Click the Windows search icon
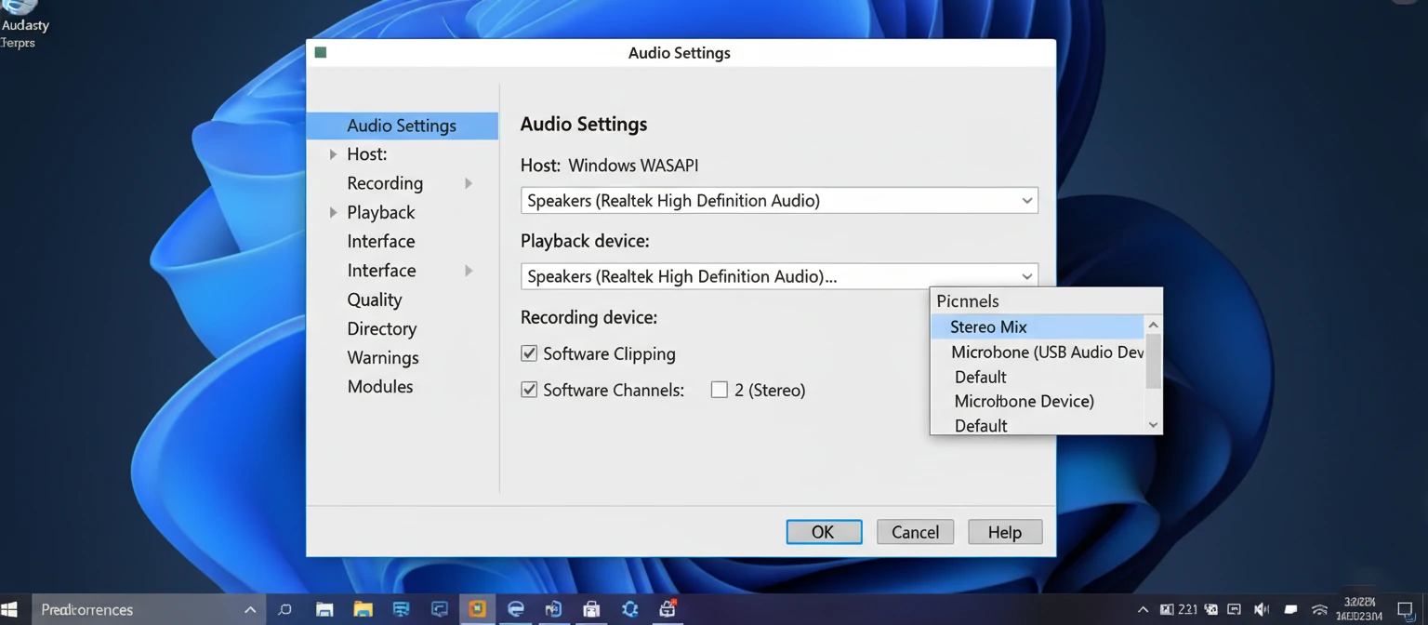 tap(284, 609)
